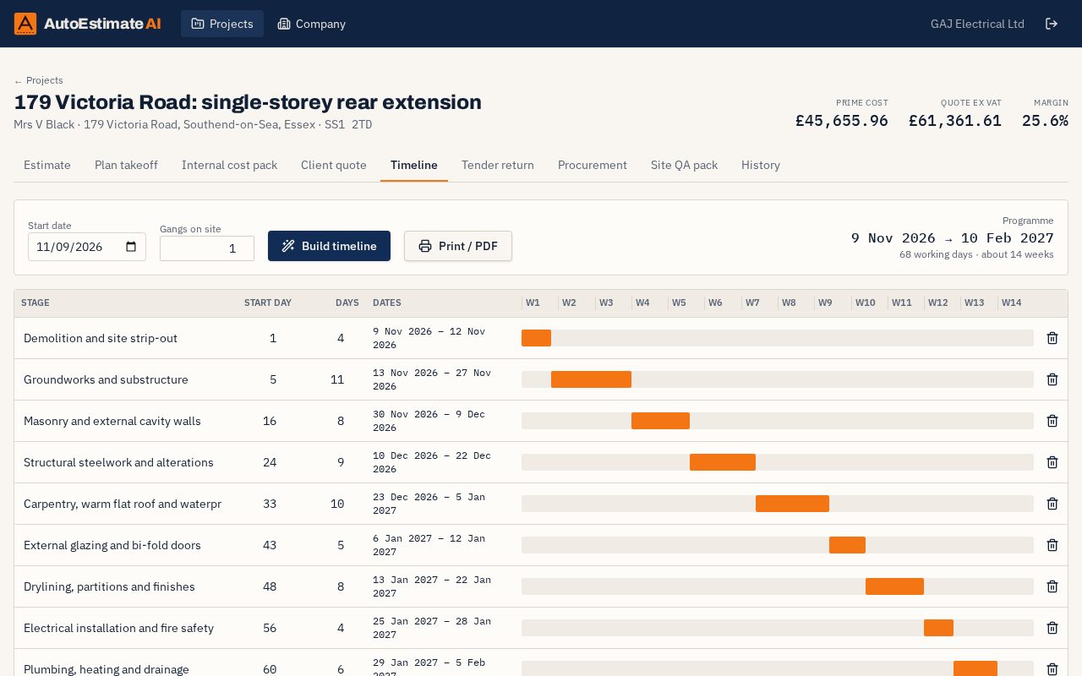Image resolution: width=1082 pixels, height=676 pixels.
Task: Go to the Tender return tab
Action: point(498,165)
